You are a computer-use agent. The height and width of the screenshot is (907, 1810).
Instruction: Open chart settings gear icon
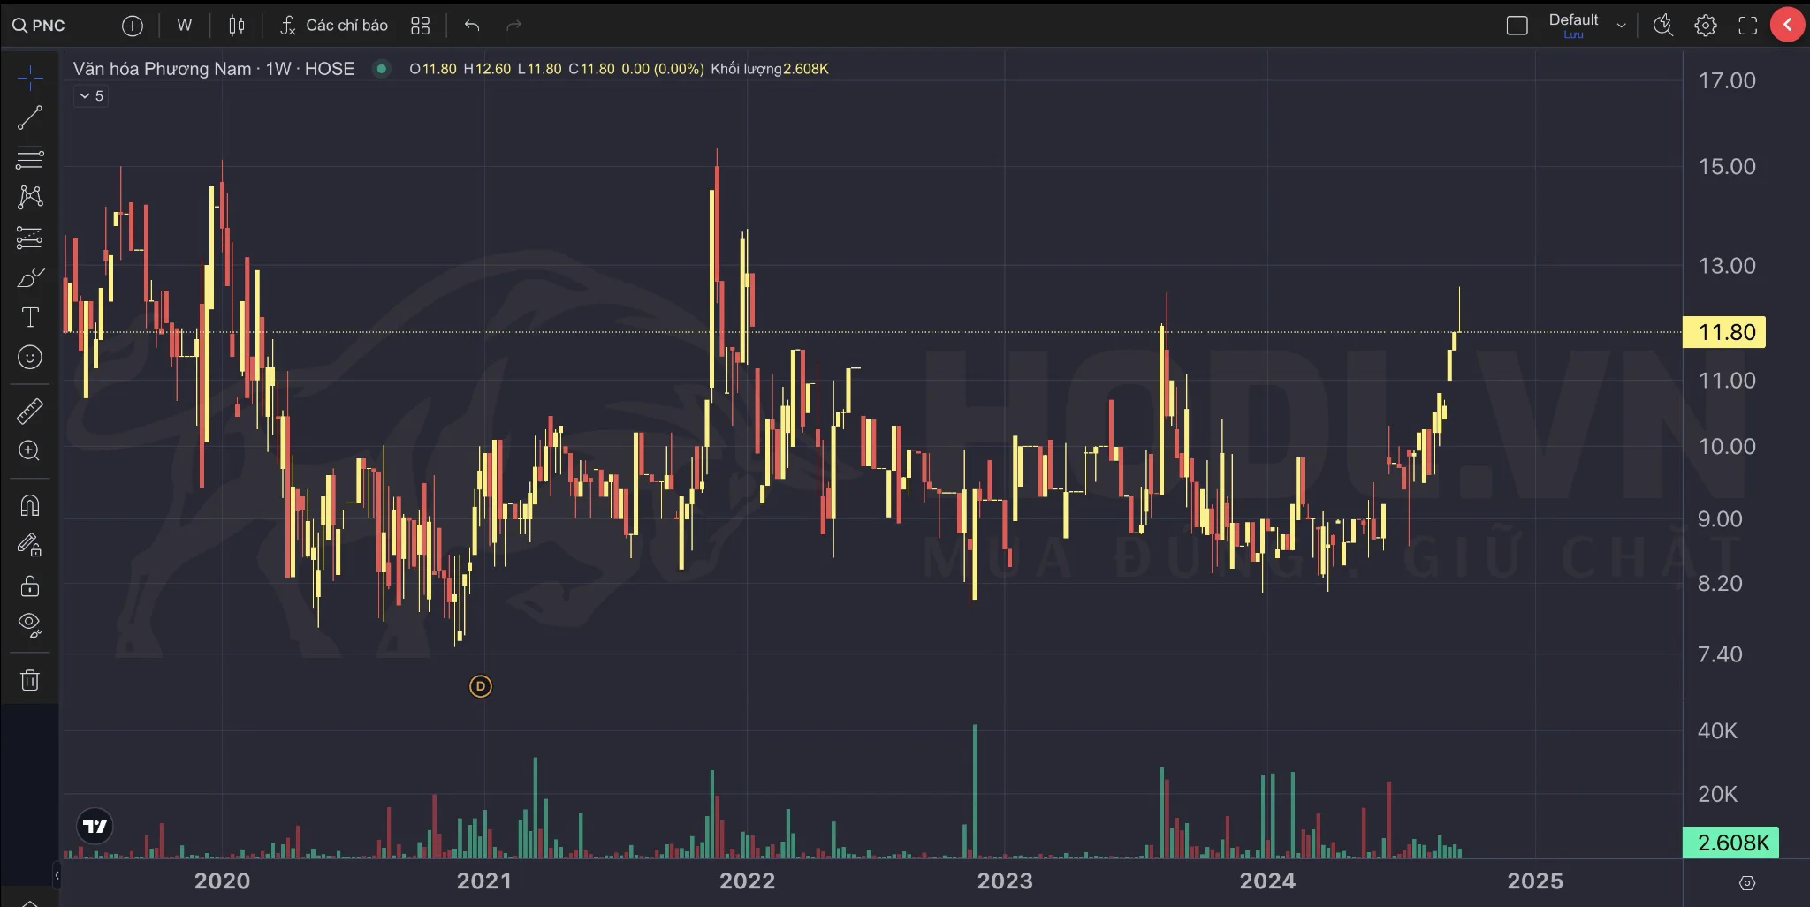pos(1705,26)
